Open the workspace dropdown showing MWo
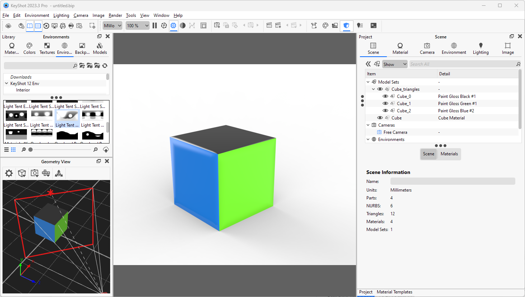This screenshot has width=525, height=297. coord(113,26)
